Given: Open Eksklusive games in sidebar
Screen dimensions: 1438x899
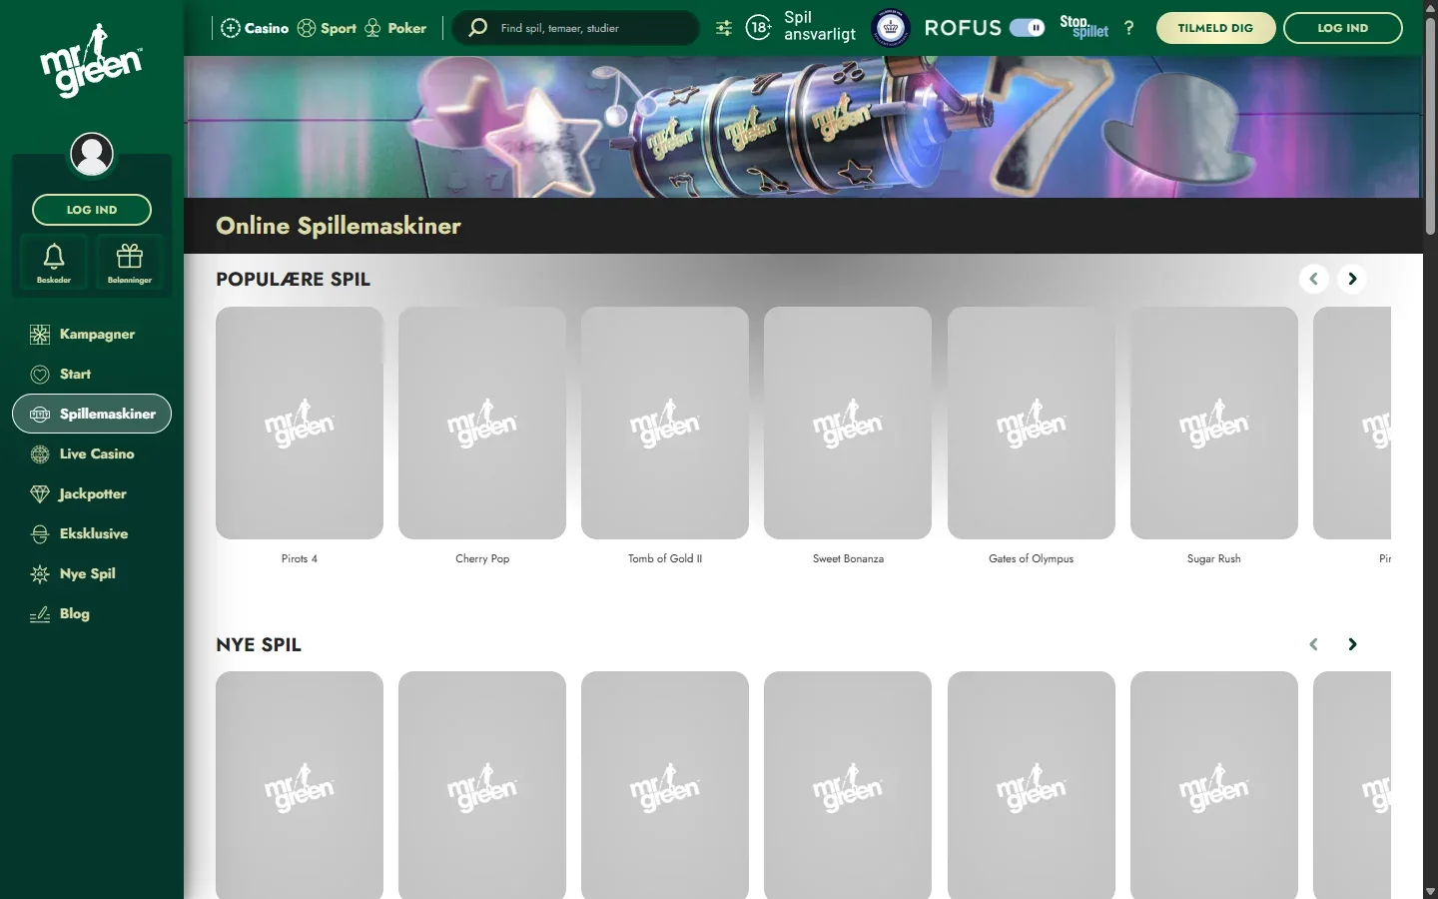Looking at the screenshot, I should (92, 533).
